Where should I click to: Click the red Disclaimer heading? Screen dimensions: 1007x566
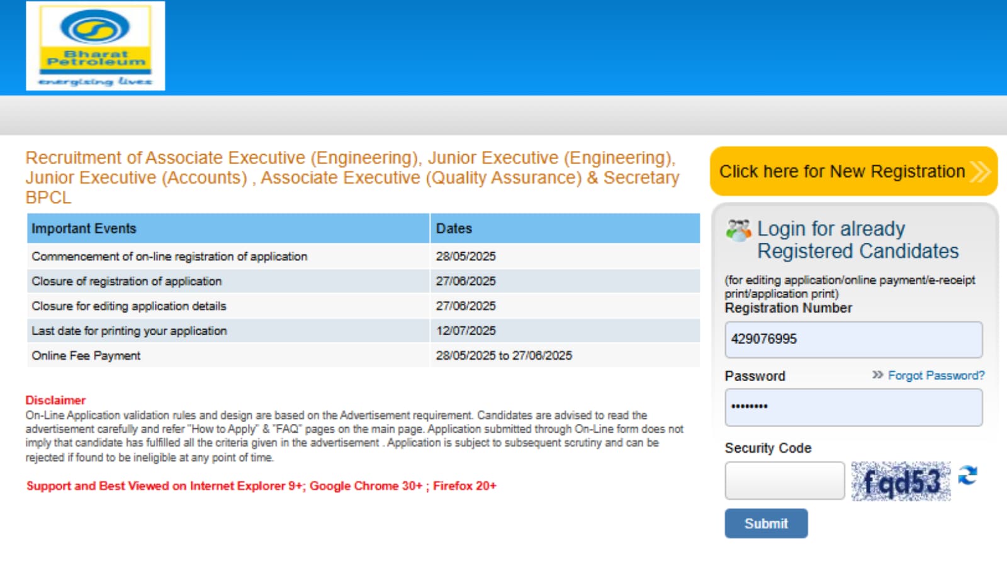pos(55,400)
